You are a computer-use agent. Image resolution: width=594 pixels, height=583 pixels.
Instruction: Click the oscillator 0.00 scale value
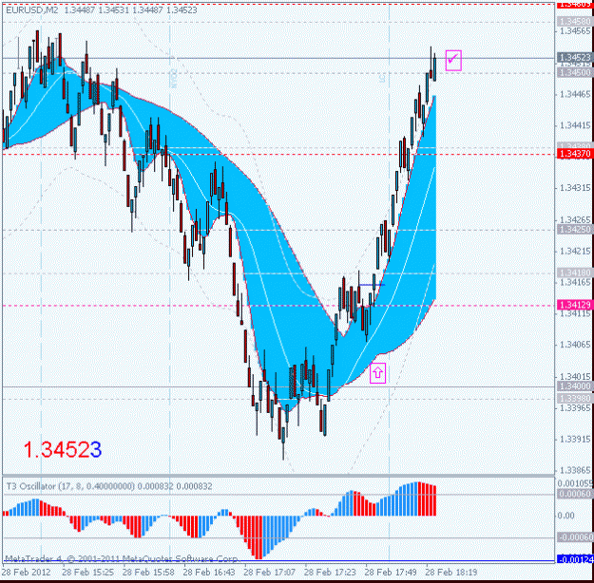coord(565,516)
